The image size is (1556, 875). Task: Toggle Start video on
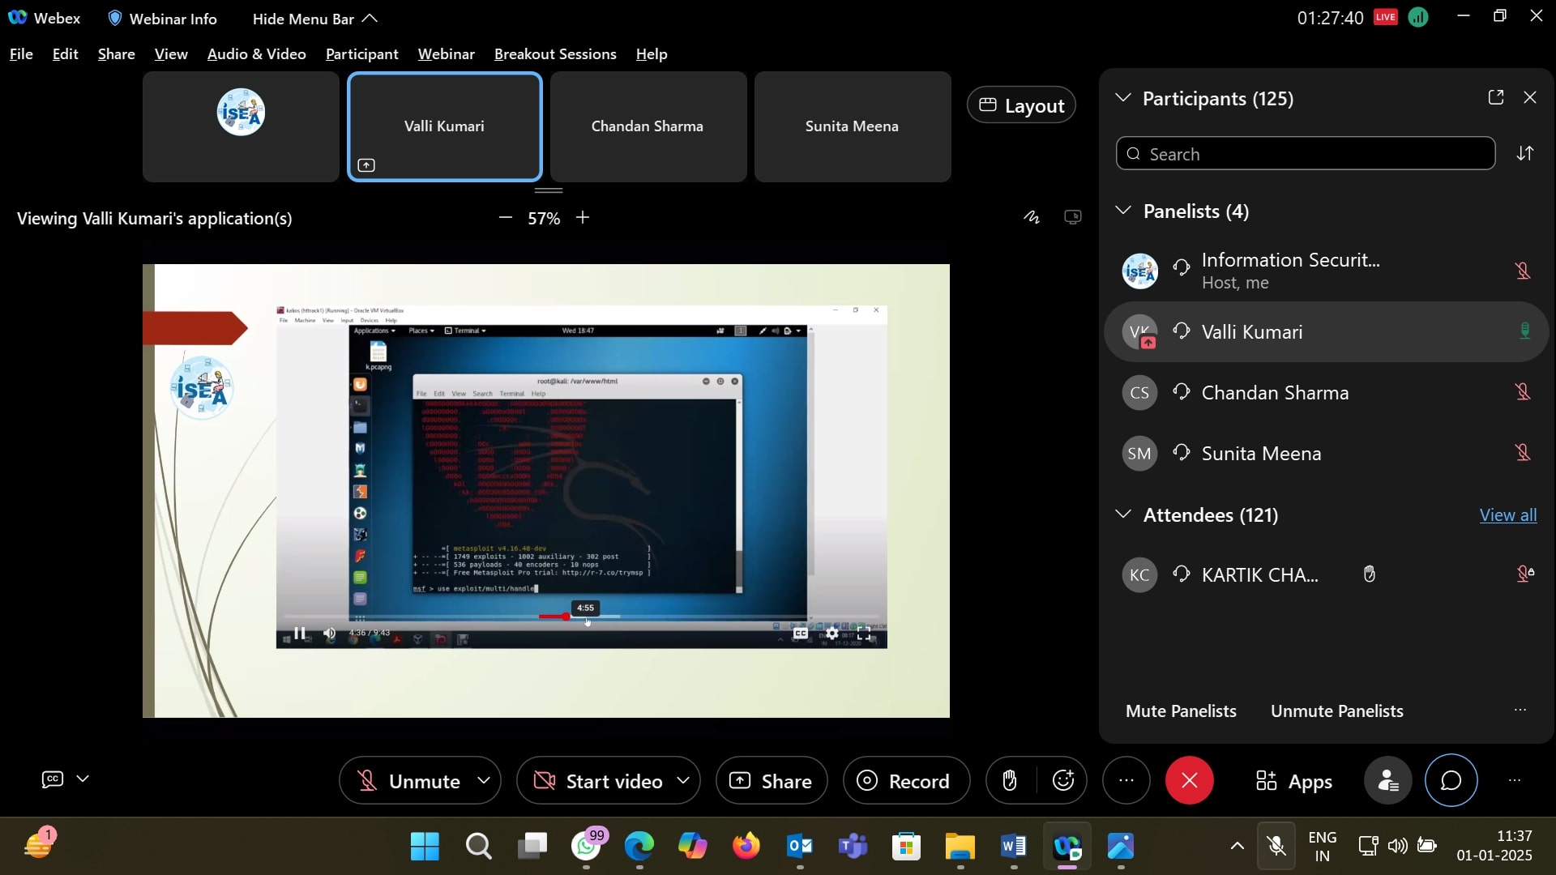pos(598,781)
